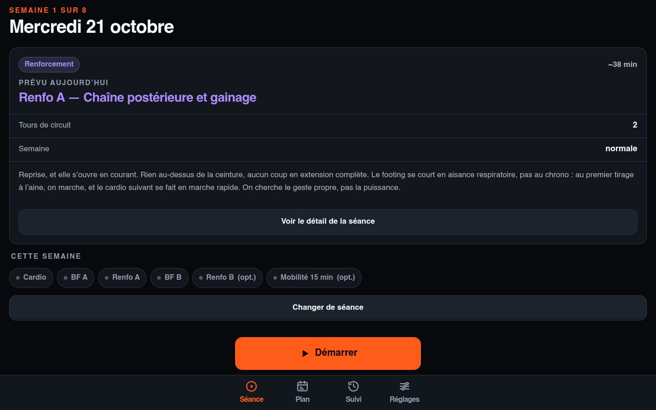Screen dimensions: 656x410
Task: Click the play triangle on Démarrer
Action: [305, 353]
